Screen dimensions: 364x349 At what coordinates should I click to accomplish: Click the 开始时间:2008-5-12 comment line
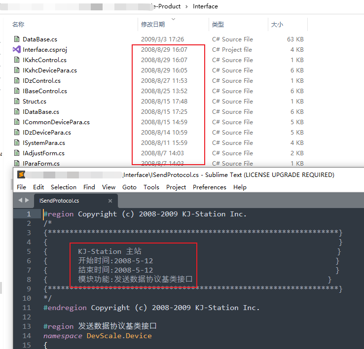coord(115,261)
